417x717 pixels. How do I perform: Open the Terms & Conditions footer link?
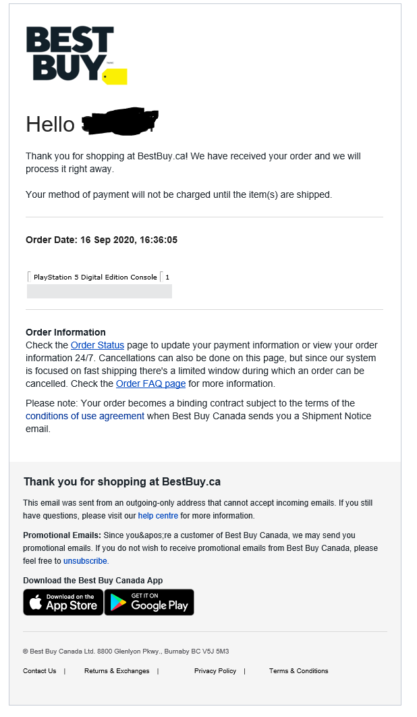point(298,671)
